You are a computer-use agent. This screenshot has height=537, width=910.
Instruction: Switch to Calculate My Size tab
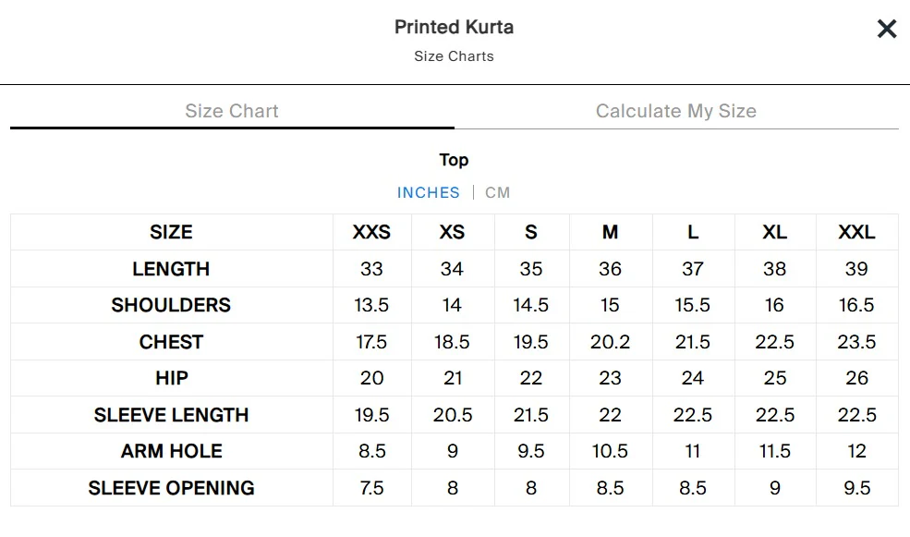[676, 111]
